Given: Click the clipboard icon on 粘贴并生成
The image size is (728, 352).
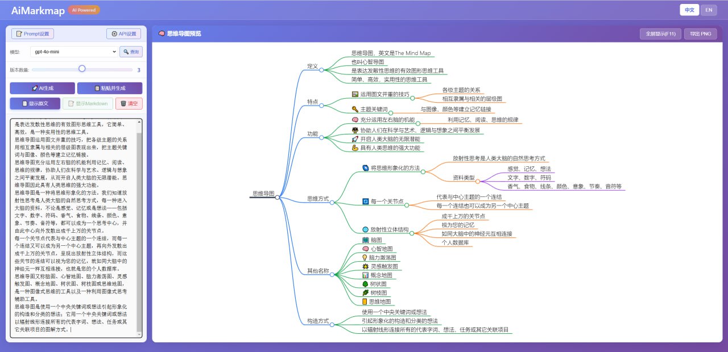Looking at the screenshot, I should (97, 87).
